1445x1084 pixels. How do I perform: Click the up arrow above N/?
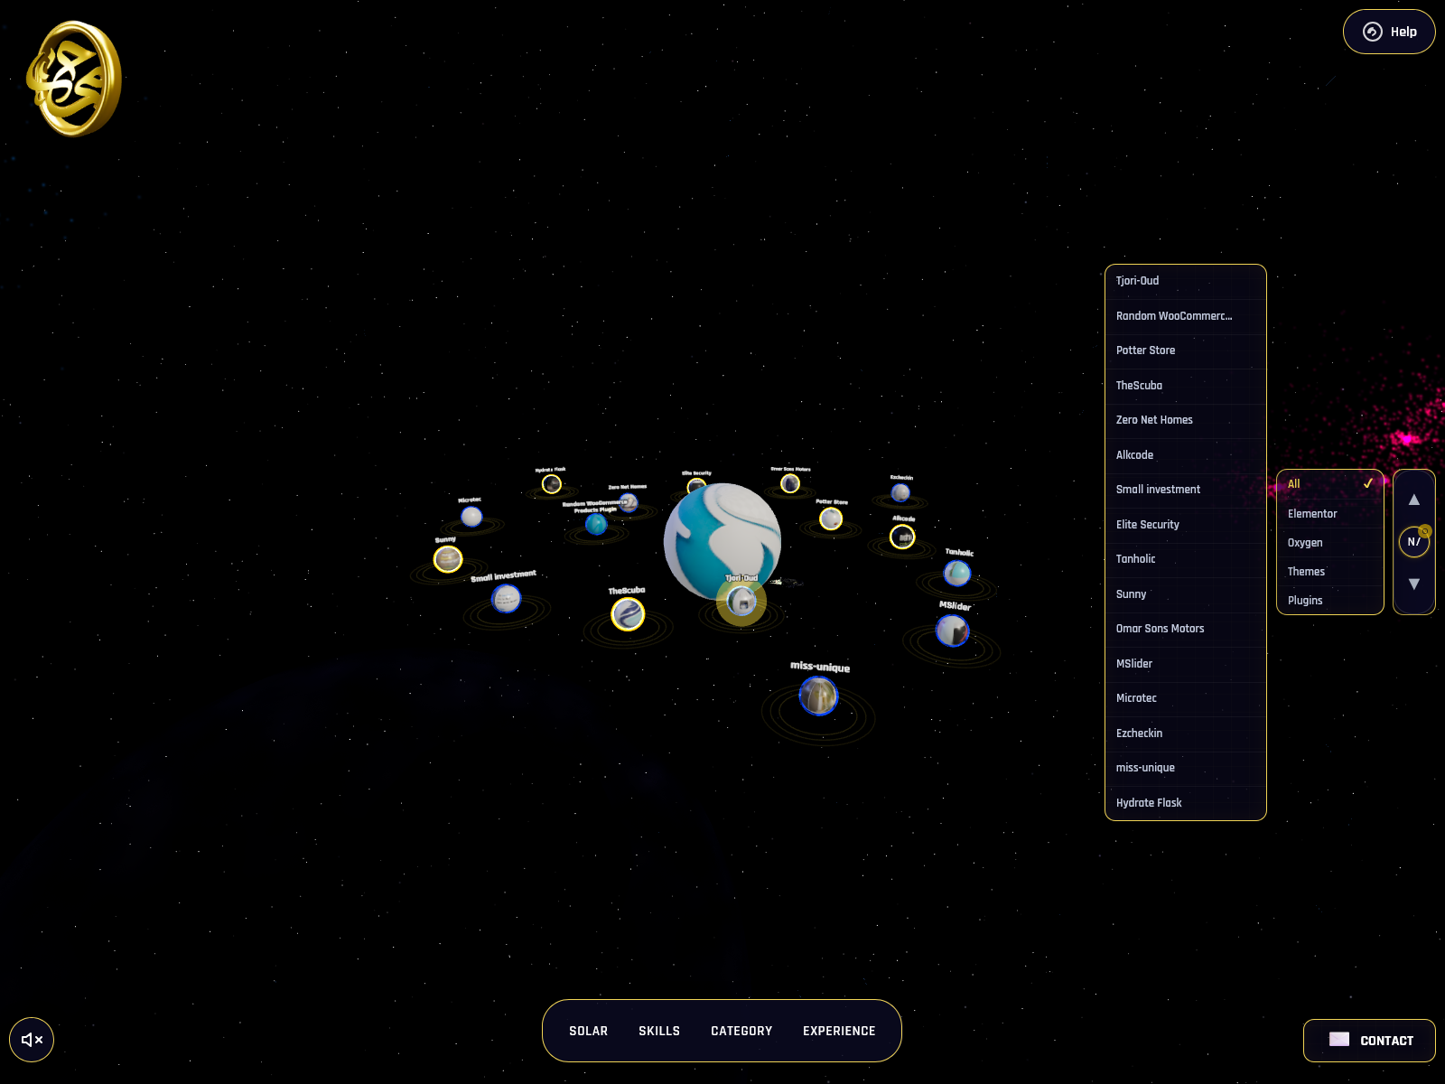[1414, 500]
